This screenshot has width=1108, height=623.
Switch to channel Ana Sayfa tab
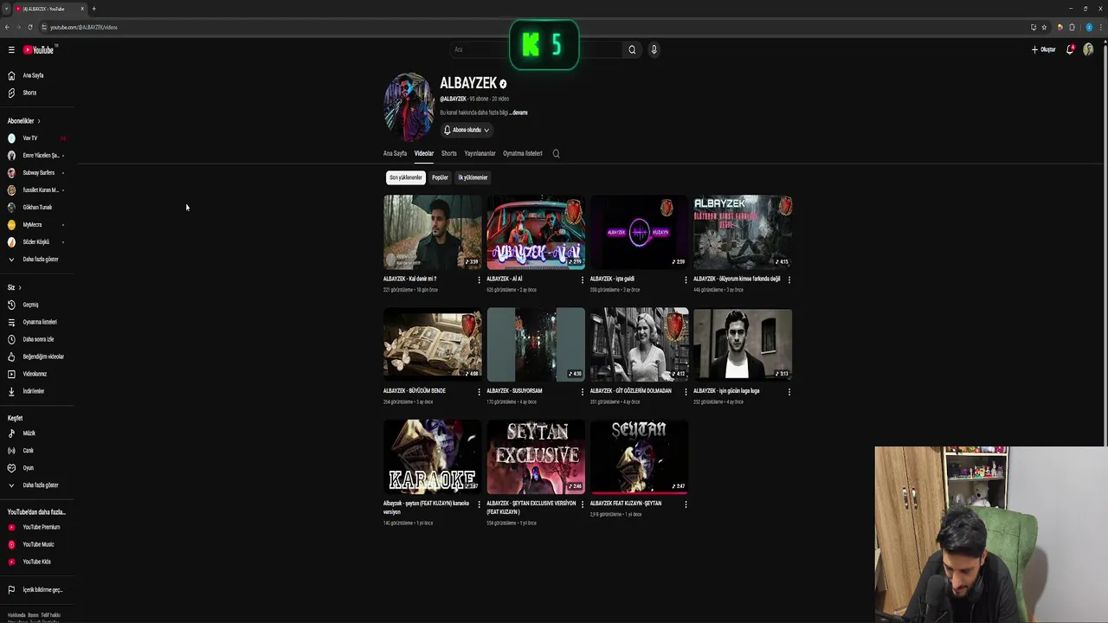pyautogui.click(x=395, y=154)
